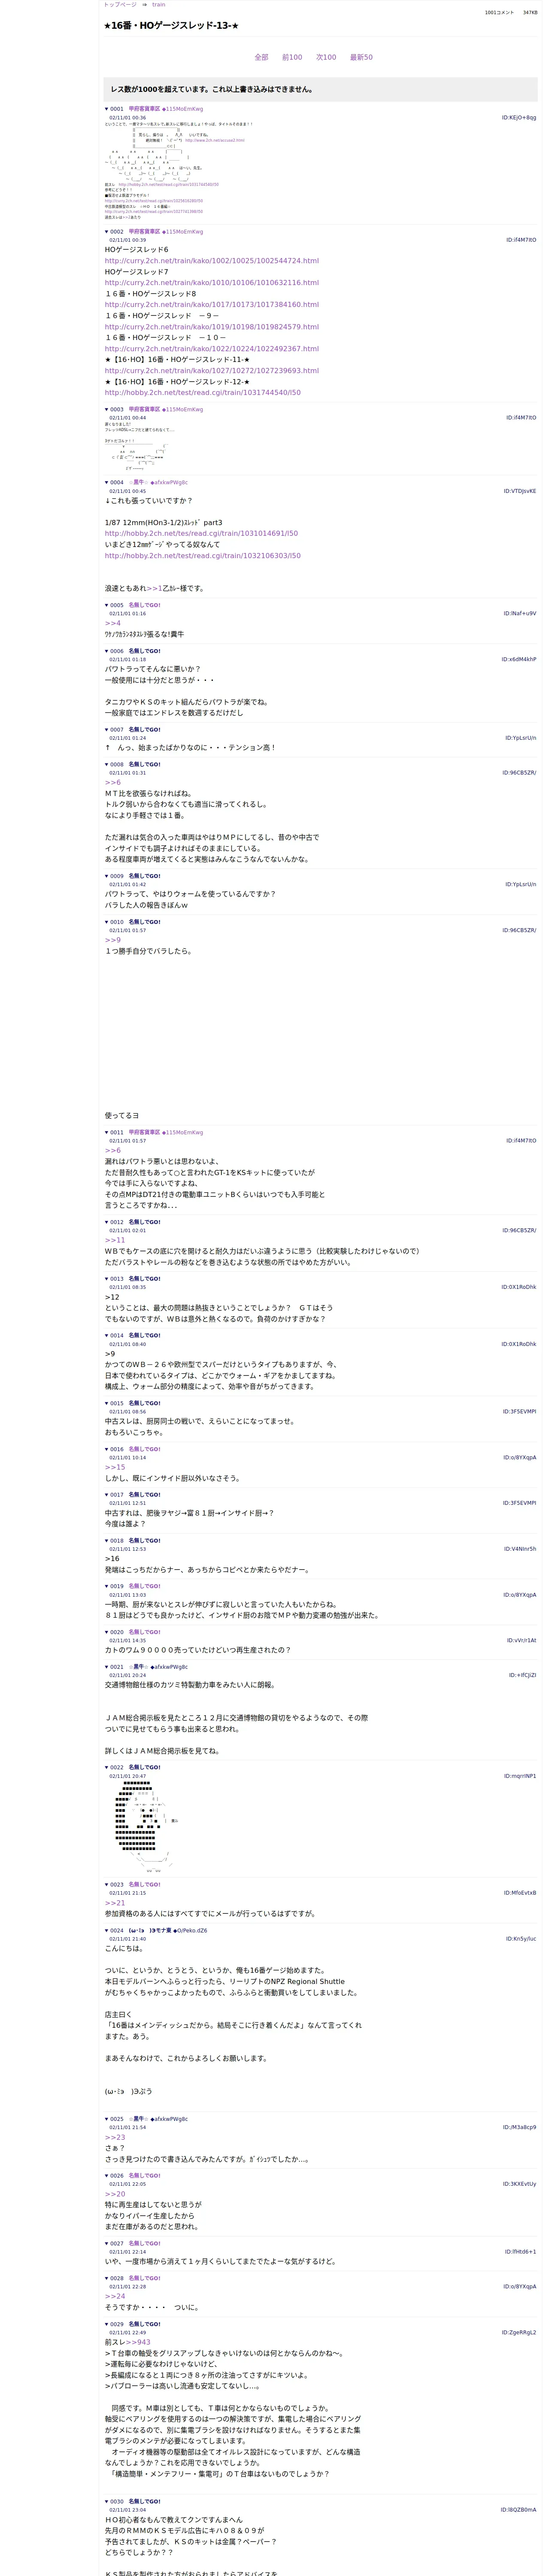This screenshot has height=2576, width=551.
Task: Open the train/1032106303 link in post 0004
Action: point(203,556)
